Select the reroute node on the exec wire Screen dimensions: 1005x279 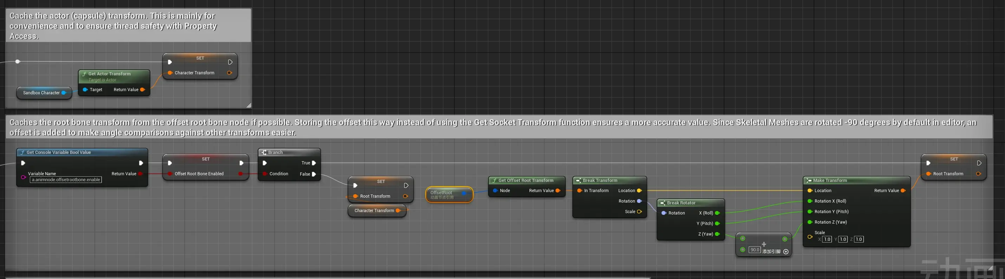[18, 62]
